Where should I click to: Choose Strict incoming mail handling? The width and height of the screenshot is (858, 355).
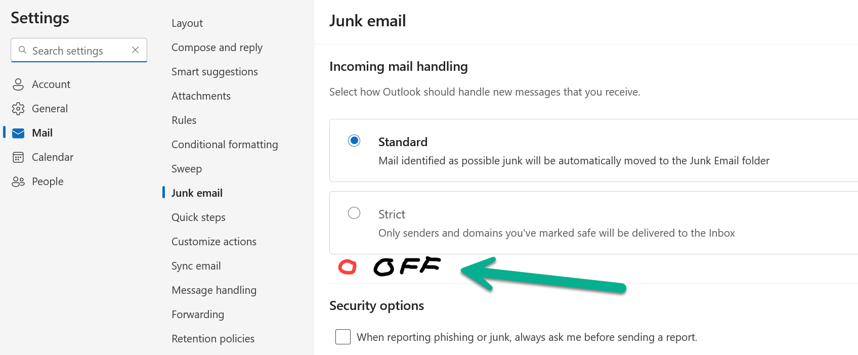tap(354, 213)
